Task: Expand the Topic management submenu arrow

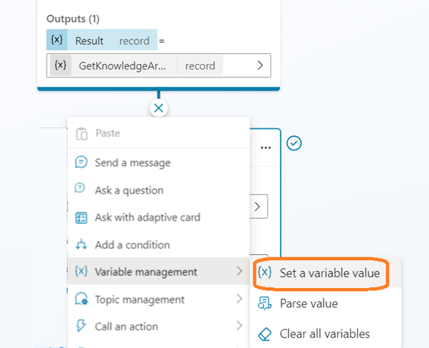Action: (239, 299)
